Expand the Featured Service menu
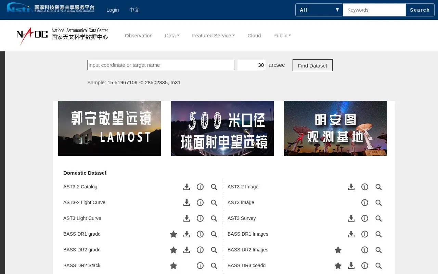This screenshot has height=274, width=438. (x=214, y=36)
